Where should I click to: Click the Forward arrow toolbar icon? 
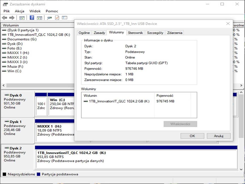point(12,18)
